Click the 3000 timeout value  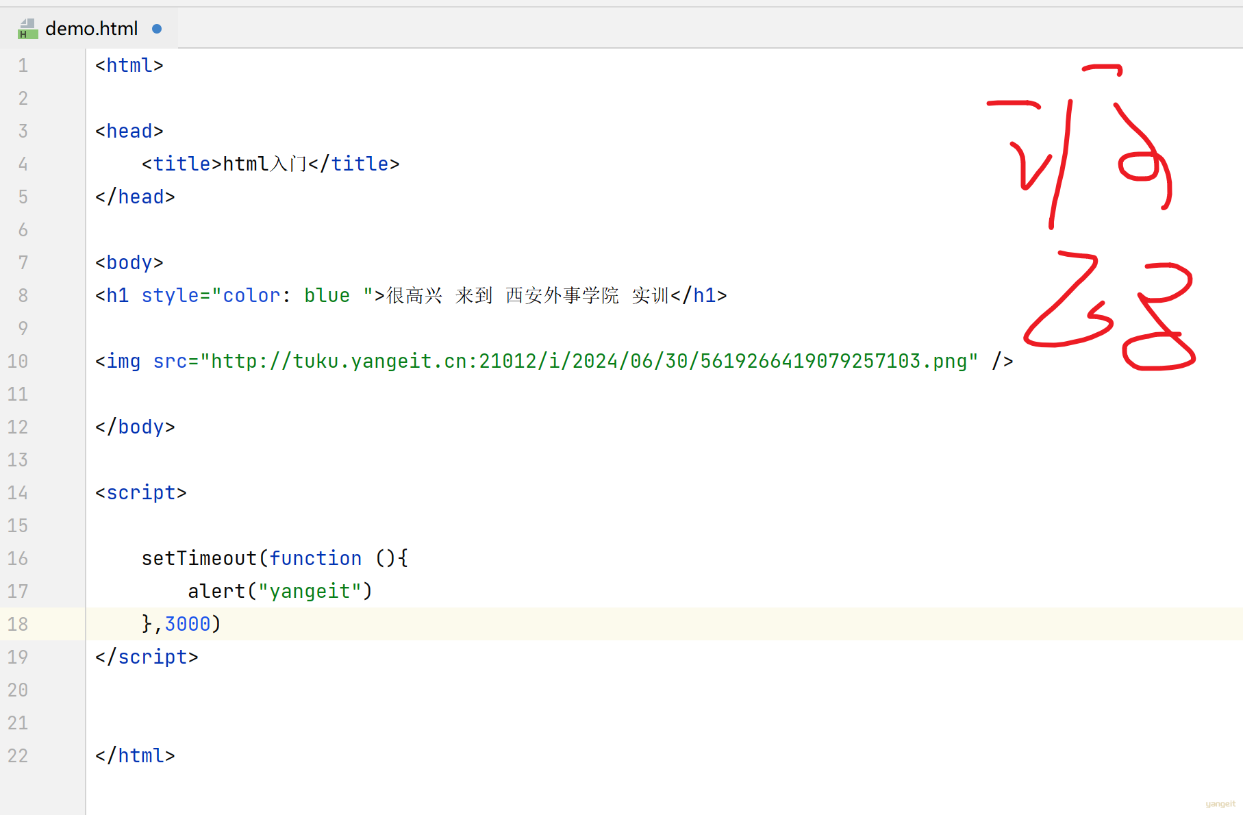tap(188, 625)
